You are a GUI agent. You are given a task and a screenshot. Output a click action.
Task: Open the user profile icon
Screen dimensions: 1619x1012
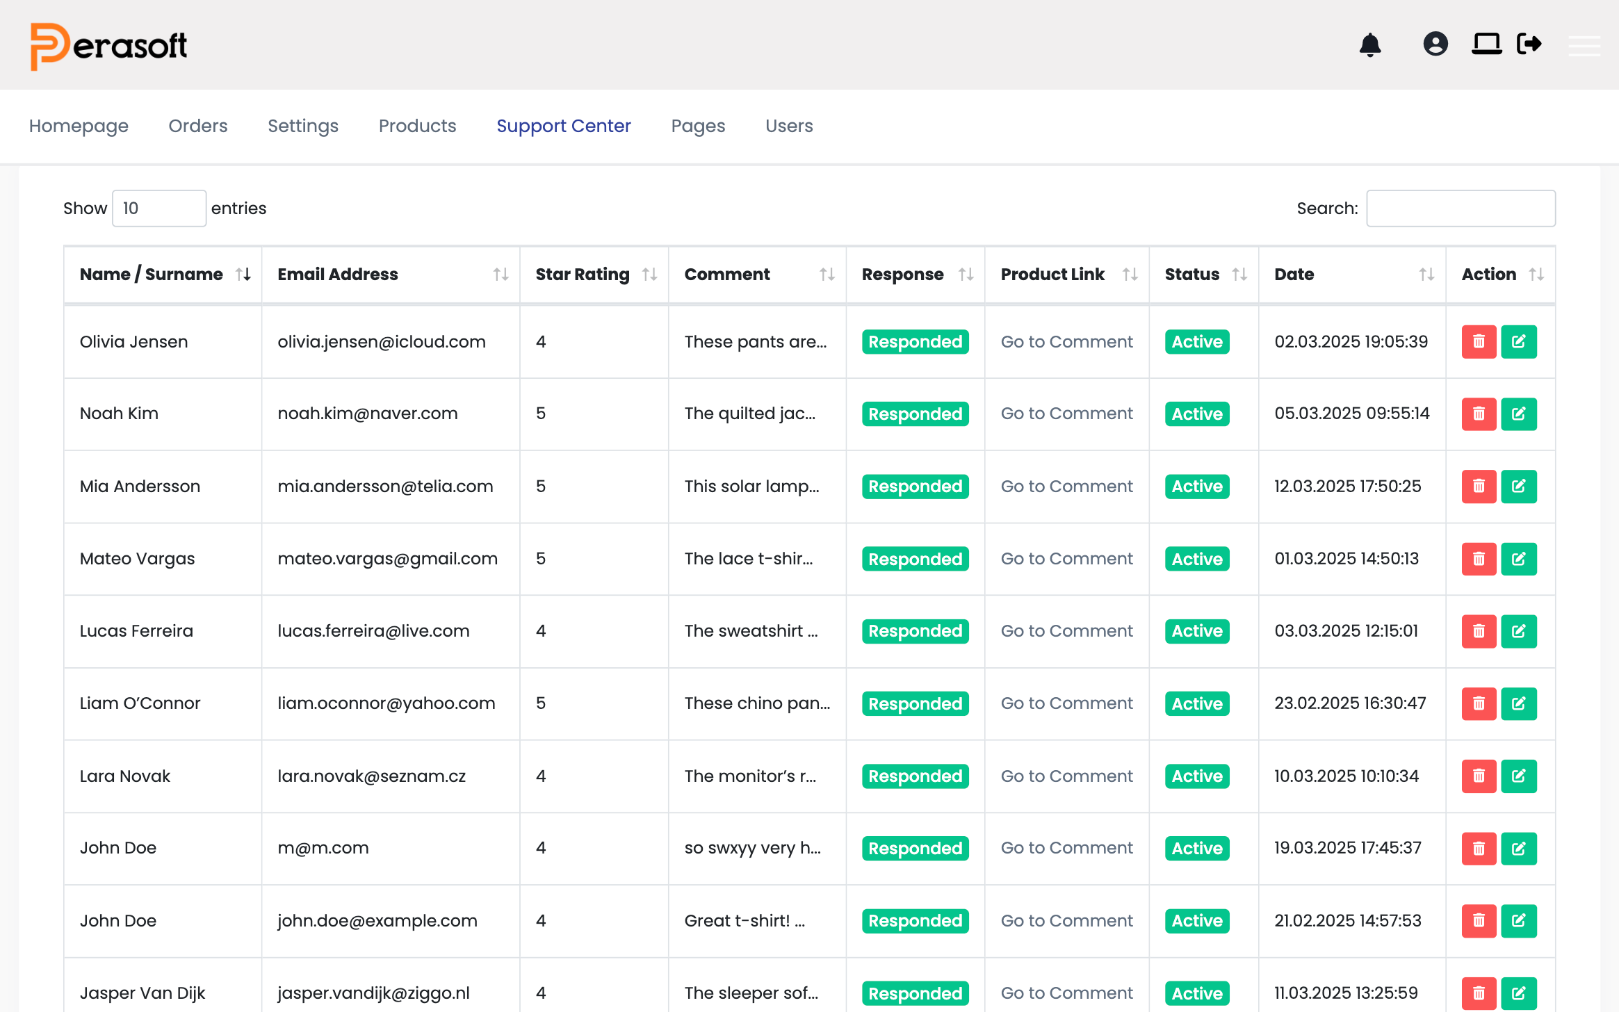[1435, 44]
